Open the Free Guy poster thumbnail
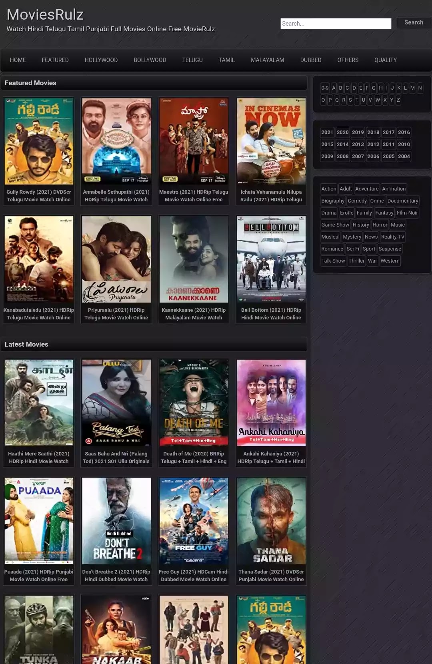The image size is (432, 664). point(194,521)
